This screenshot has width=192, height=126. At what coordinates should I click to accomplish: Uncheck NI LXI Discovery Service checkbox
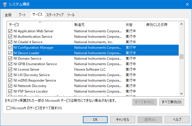coord(10,75)
